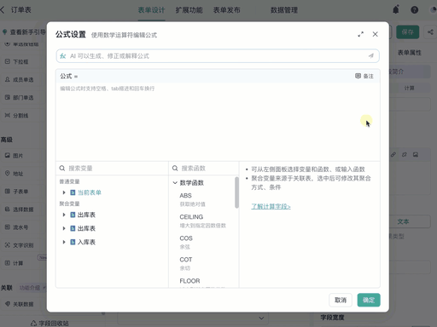Focus the AI formula prompt input
Image resolution: width=437 pixels, height=327 pixels.
(218, 56)
